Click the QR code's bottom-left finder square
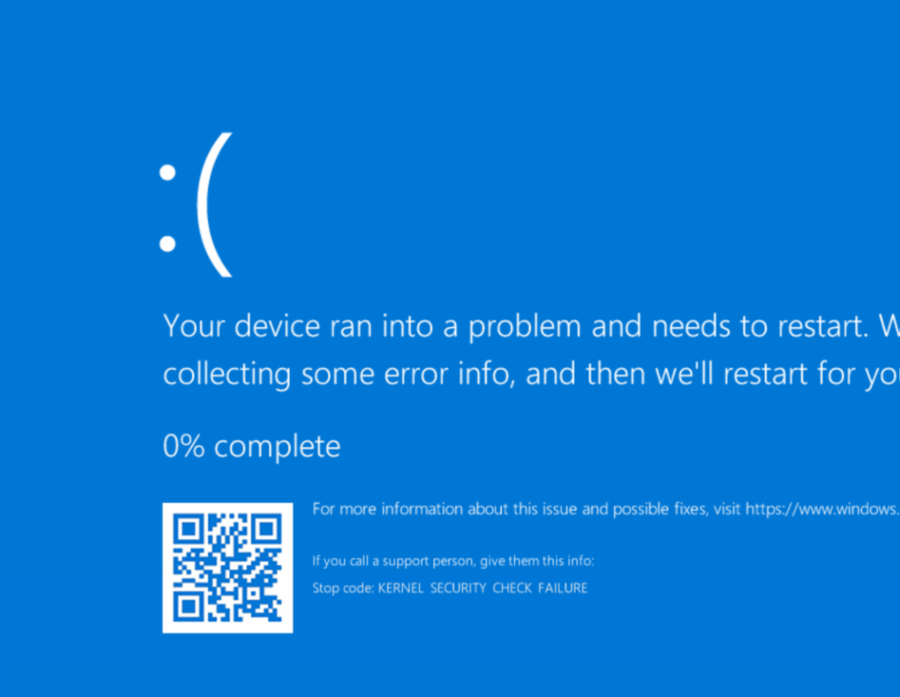 coord(189,607)
